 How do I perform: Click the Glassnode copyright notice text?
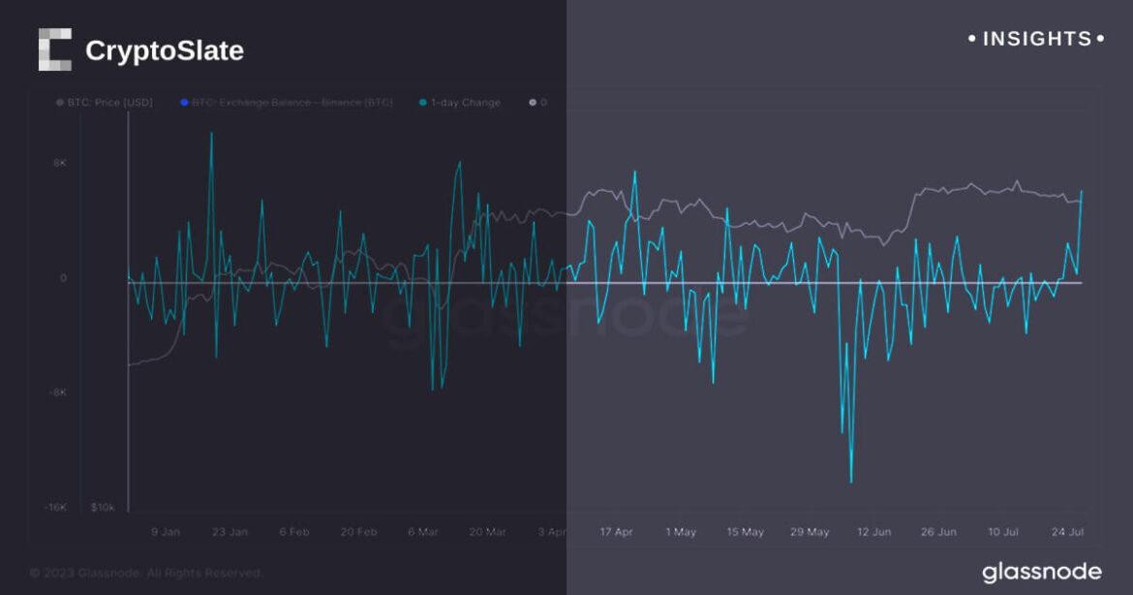coord(146,573)
